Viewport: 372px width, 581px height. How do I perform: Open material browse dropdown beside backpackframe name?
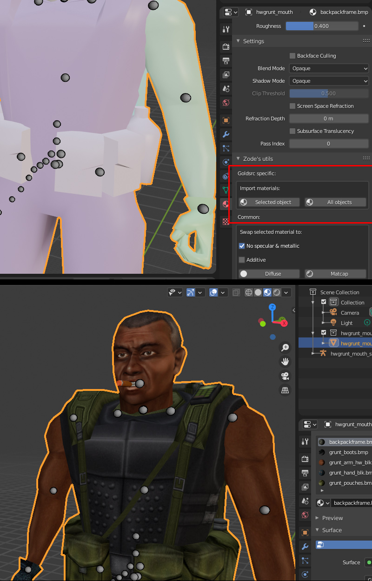tap(323, 503)
